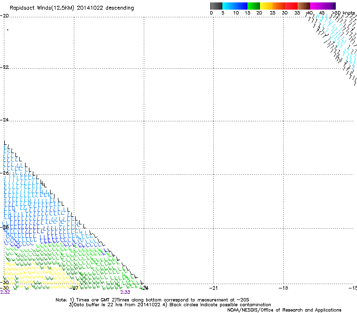Select the green 15-20 knots color segment
Viewport: 357px width, 313px height.
click(254, 6)
